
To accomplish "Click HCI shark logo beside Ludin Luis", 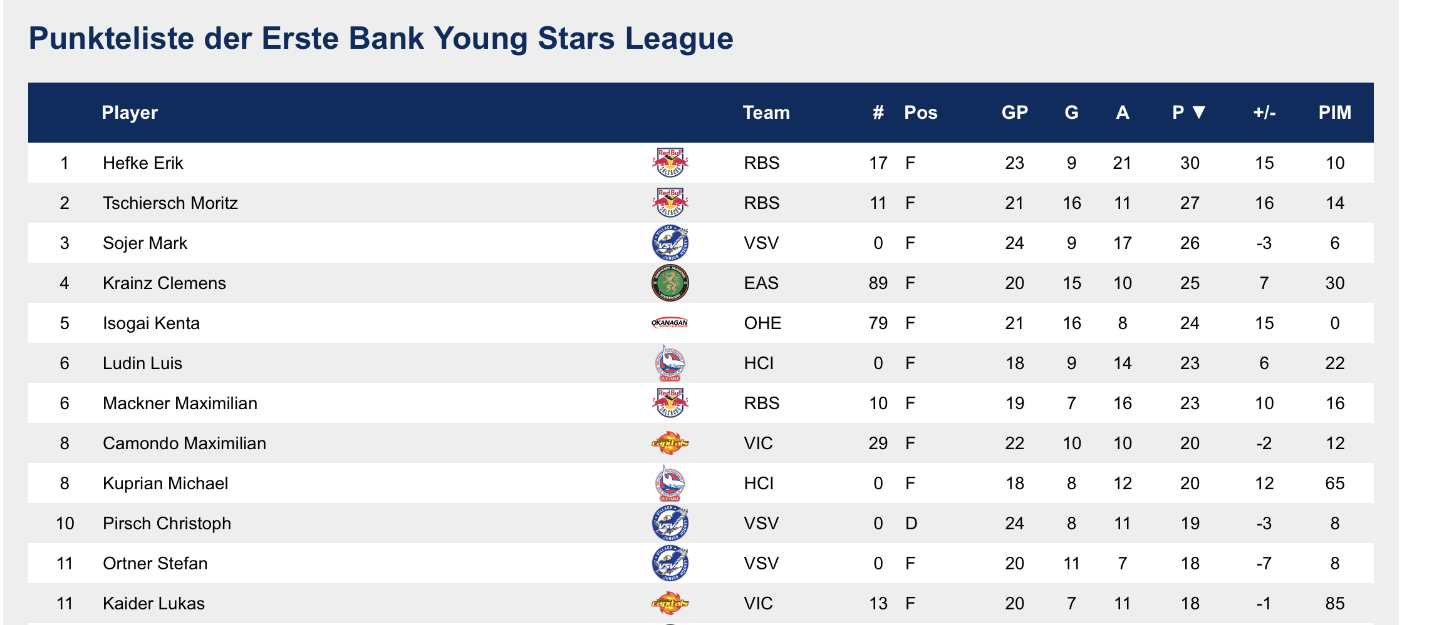I will 670,363.
